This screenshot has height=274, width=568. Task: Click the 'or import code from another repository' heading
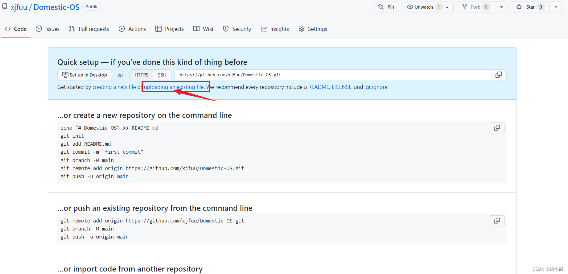tap(130, 269)
